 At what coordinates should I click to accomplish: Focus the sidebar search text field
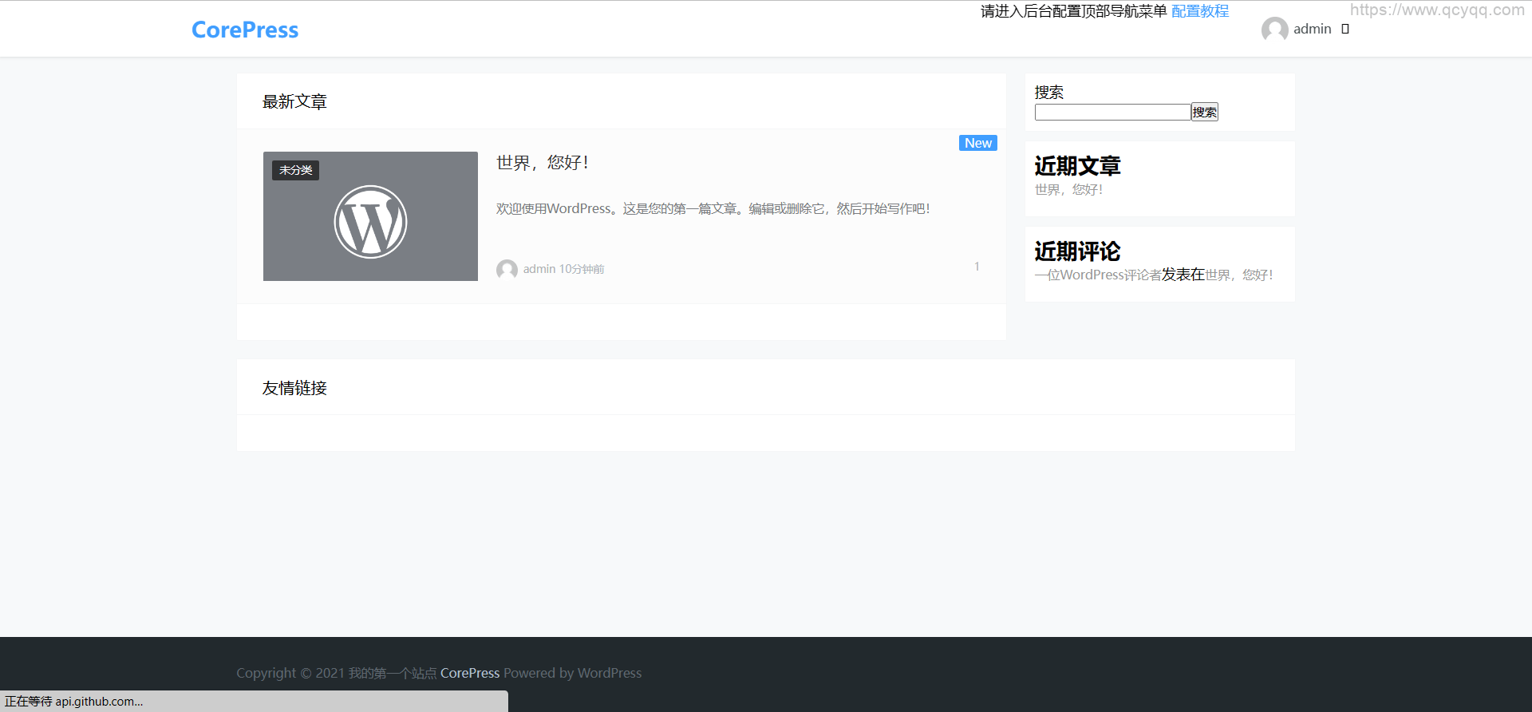(1112, 113)
